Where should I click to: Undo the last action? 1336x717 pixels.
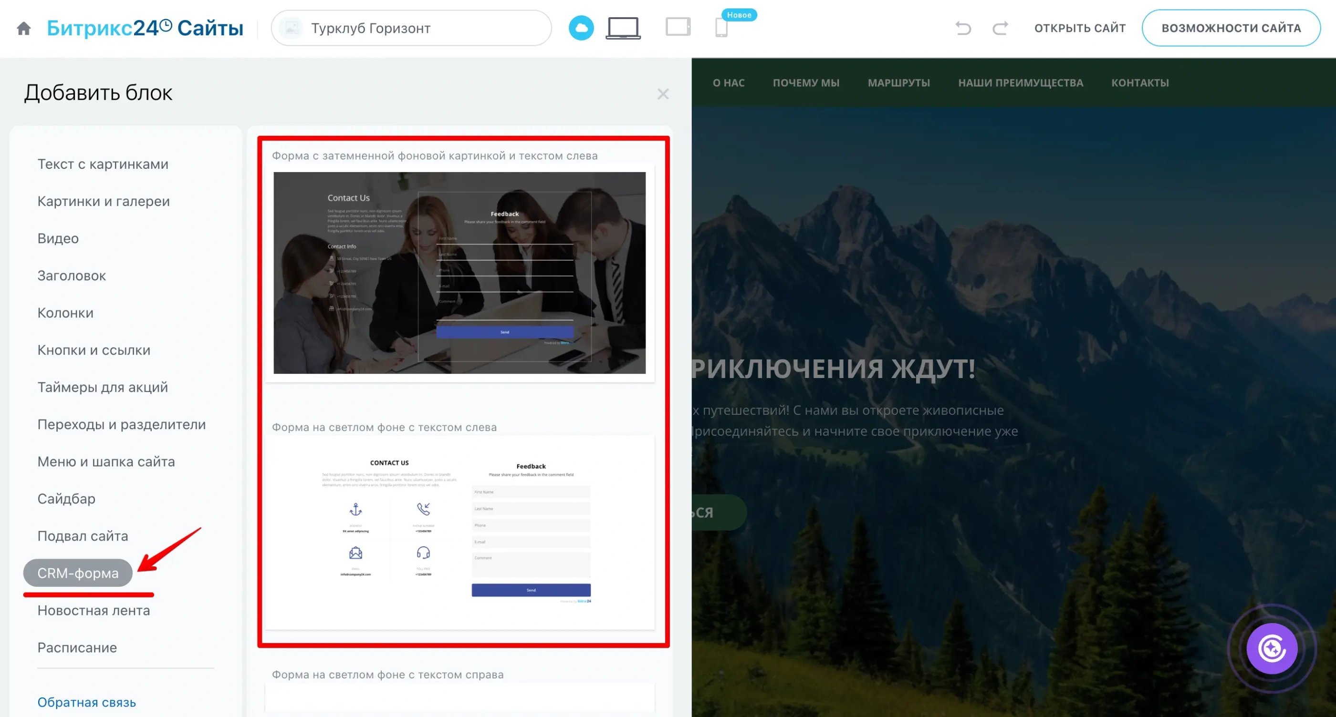(963, 28)
